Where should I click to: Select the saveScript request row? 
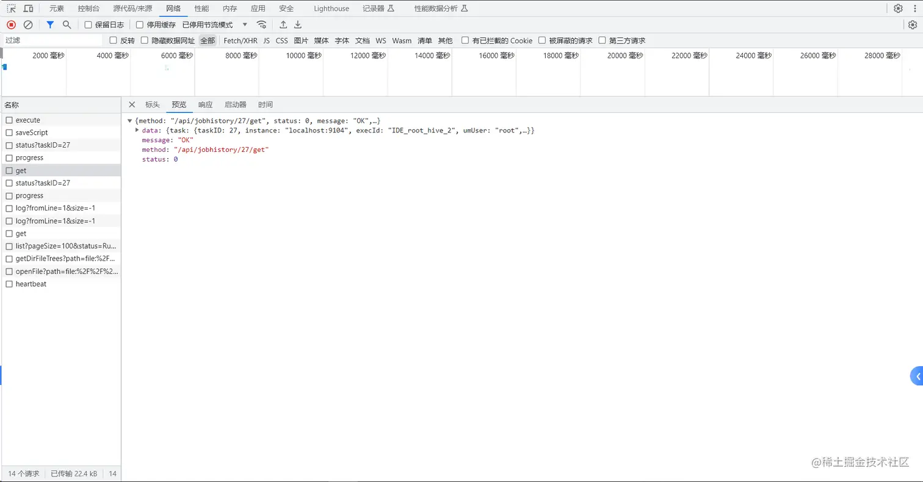coord(61,132)
